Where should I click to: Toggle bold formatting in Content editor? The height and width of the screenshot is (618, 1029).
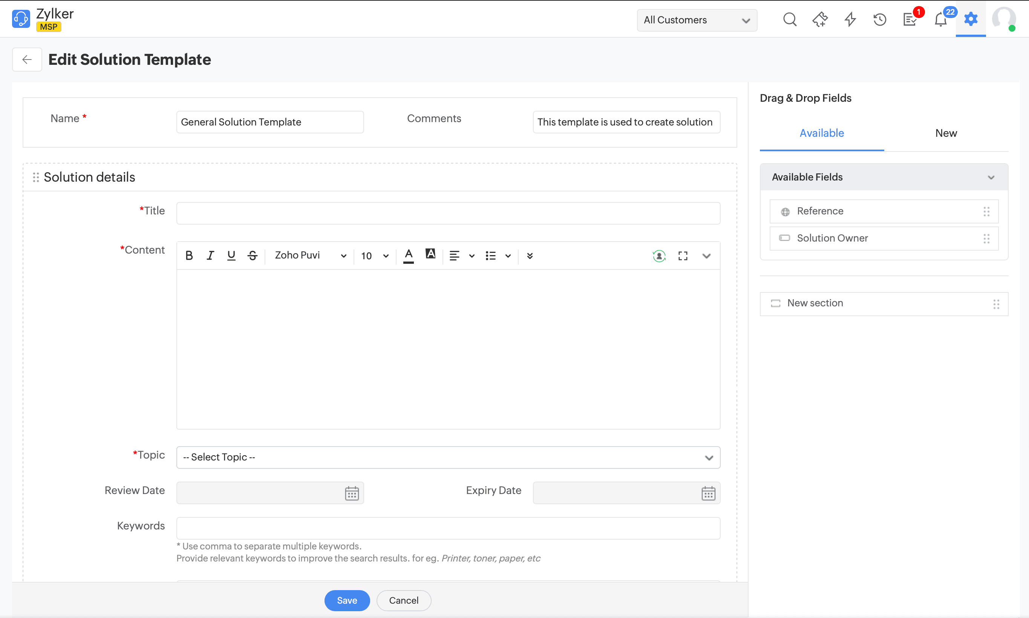189,256
